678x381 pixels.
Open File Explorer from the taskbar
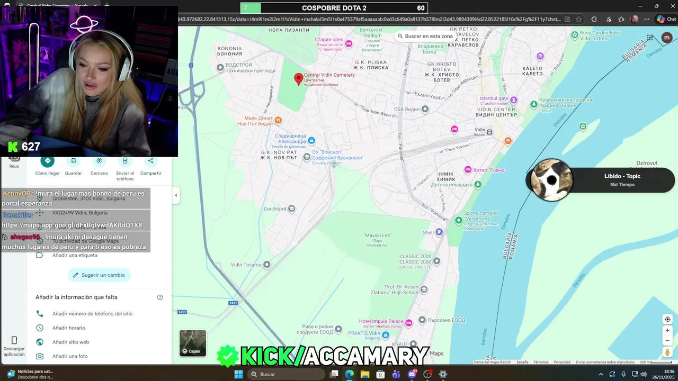pyautogui.click(x=365, y=374)
